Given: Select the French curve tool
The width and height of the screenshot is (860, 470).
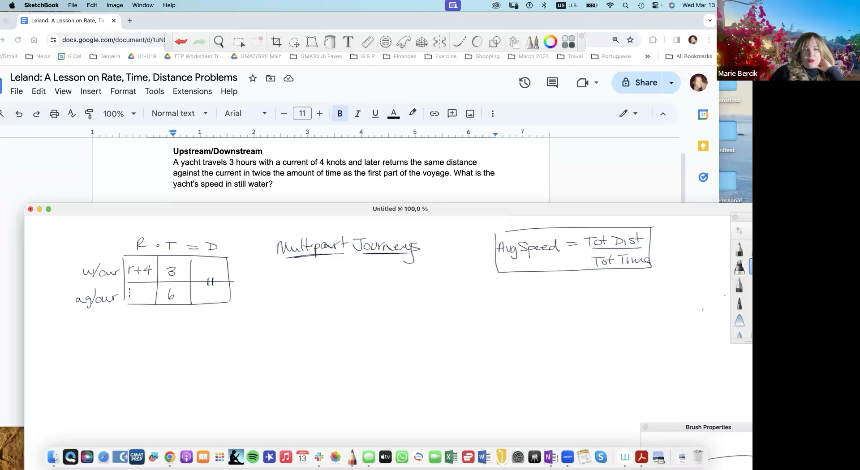Looking at the screenshot, I should click(x=403, y=42).
